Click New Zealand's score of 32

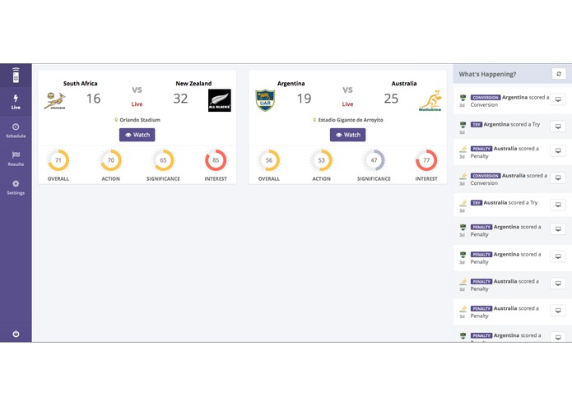[180, 99]
